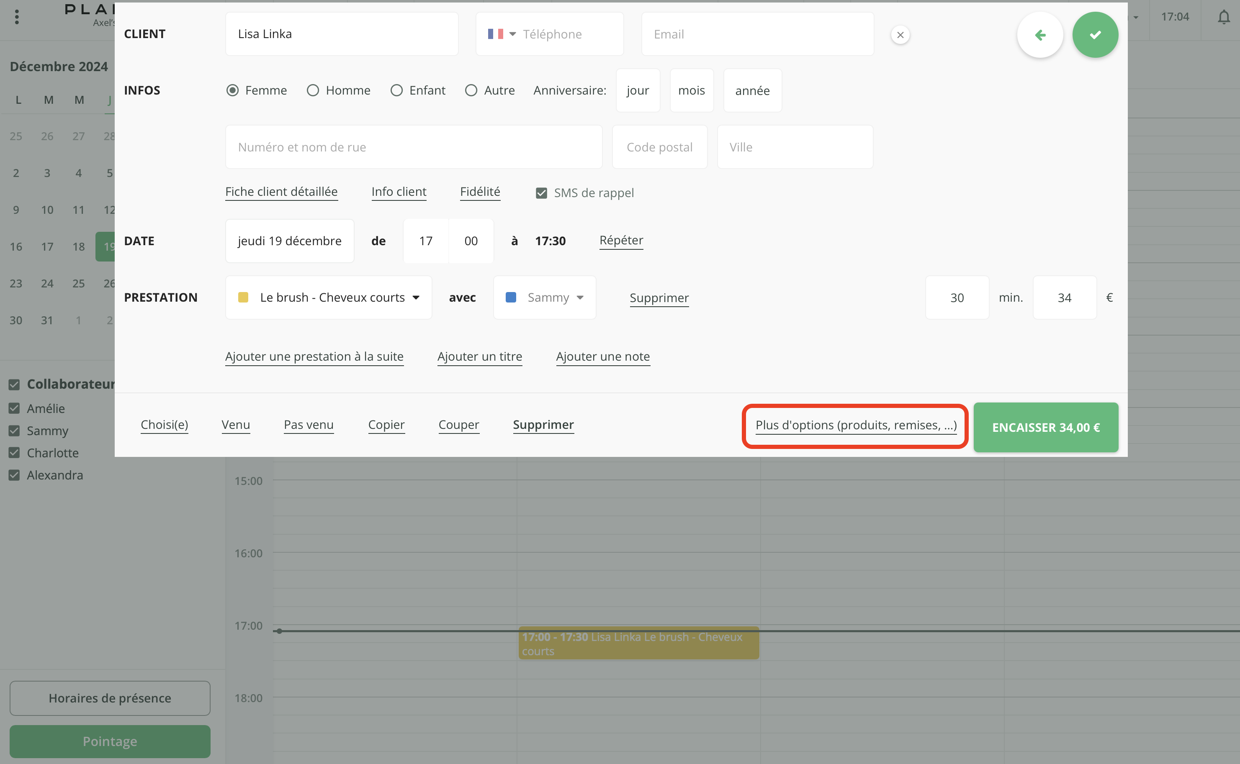Click the Email input field
The width and height of the screenshot is (1240, 764).
point(757,34)
